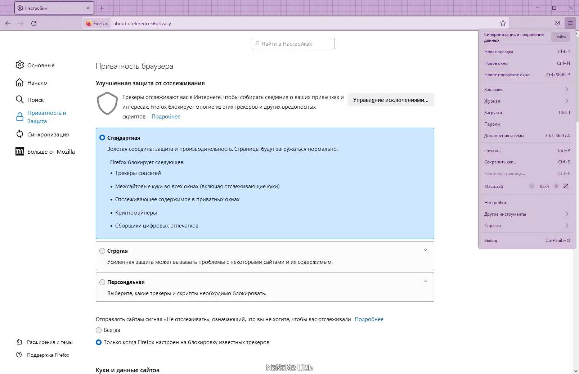The image size is (579, 374).
Task: Reload the page with the refresh icon
Action: pos(34,23)
